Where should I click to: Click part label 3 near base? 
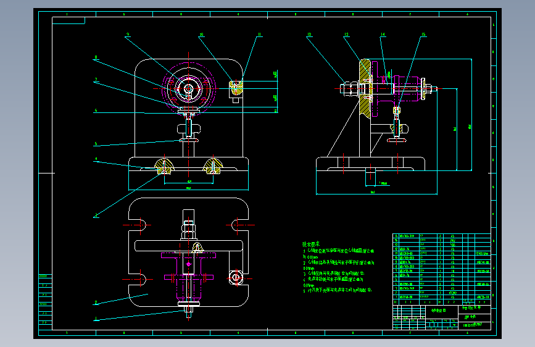(x=96, y=215)
